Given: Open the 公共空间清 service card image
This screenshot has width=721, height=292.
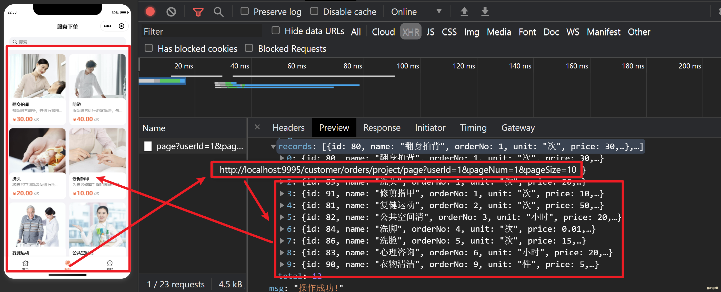Looking at the screenshot, I should pos(97,225).
